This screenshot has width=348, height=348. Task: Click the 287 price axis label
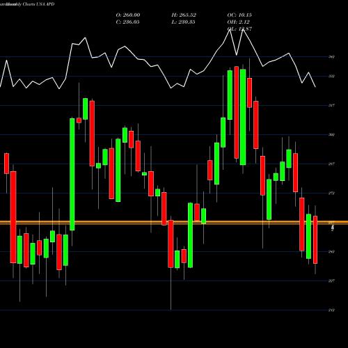click(331, 164)
